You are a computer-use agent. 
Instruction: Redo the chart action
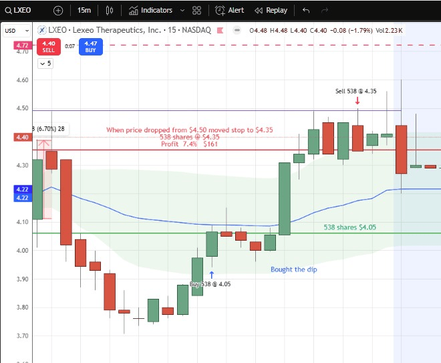pos(325,11)
